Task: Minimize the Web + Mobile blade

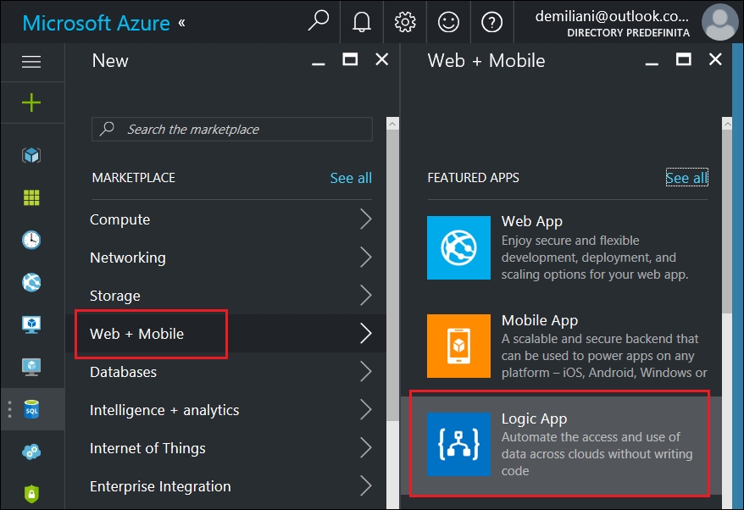Action: (652, 63)
